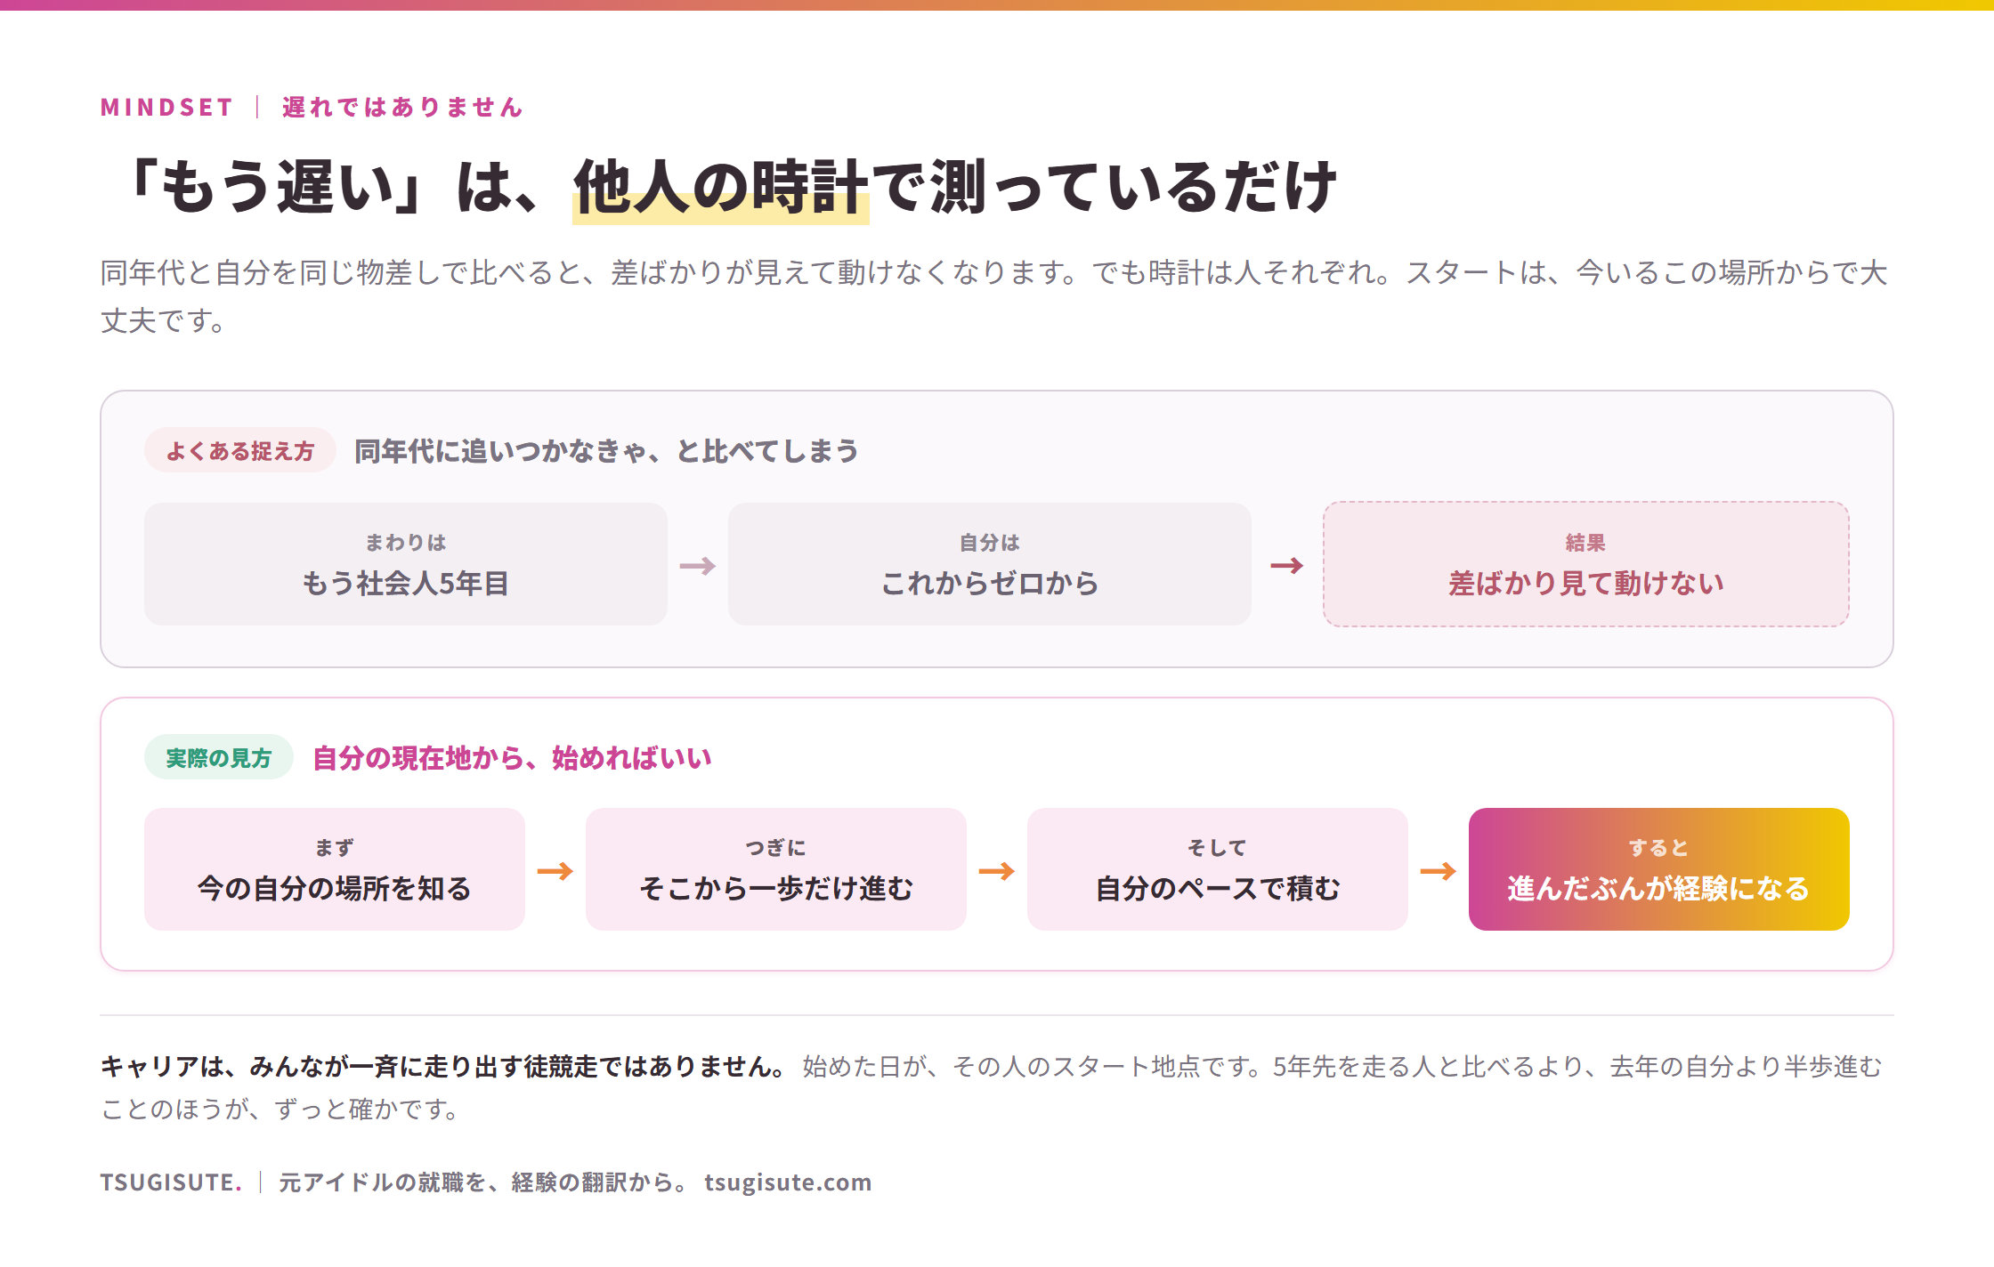Select the よくある捉え方 badge
This screenshot has height=1267, width=1994.
(x=240, y=451)
